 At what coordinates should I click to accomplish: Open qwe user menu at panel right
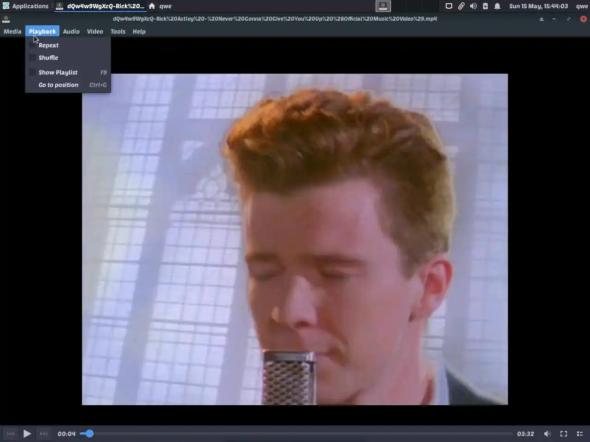pos(582,6)
